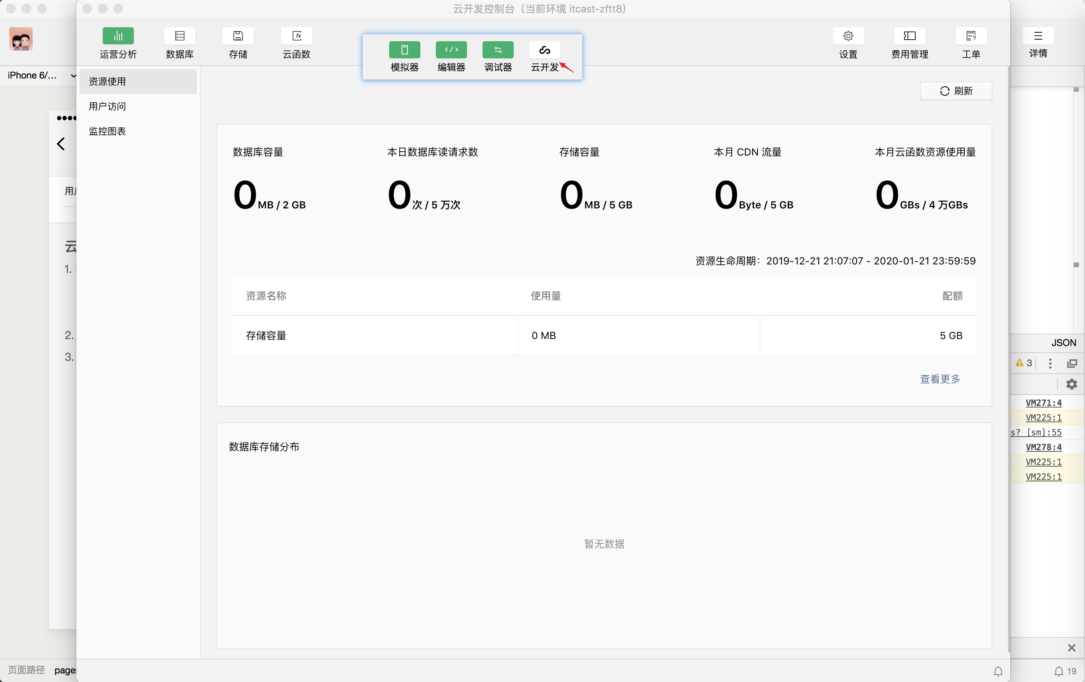
Task: Click the warning count 3 indicator
Action: [x=1024, y=363]
